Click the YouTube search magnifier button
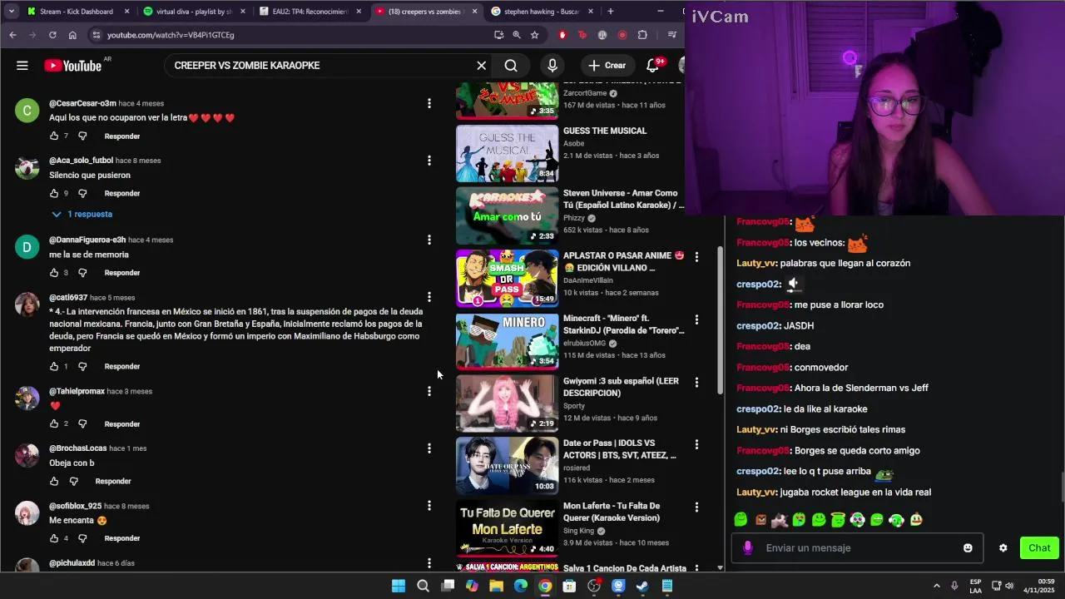This screenshot has width=1065, height=599. [x=511, y=66]
